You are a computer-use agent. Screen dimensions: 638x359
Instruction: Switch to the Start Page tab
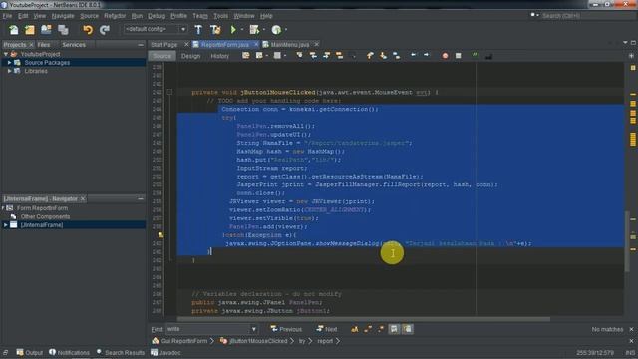[163, 44]
